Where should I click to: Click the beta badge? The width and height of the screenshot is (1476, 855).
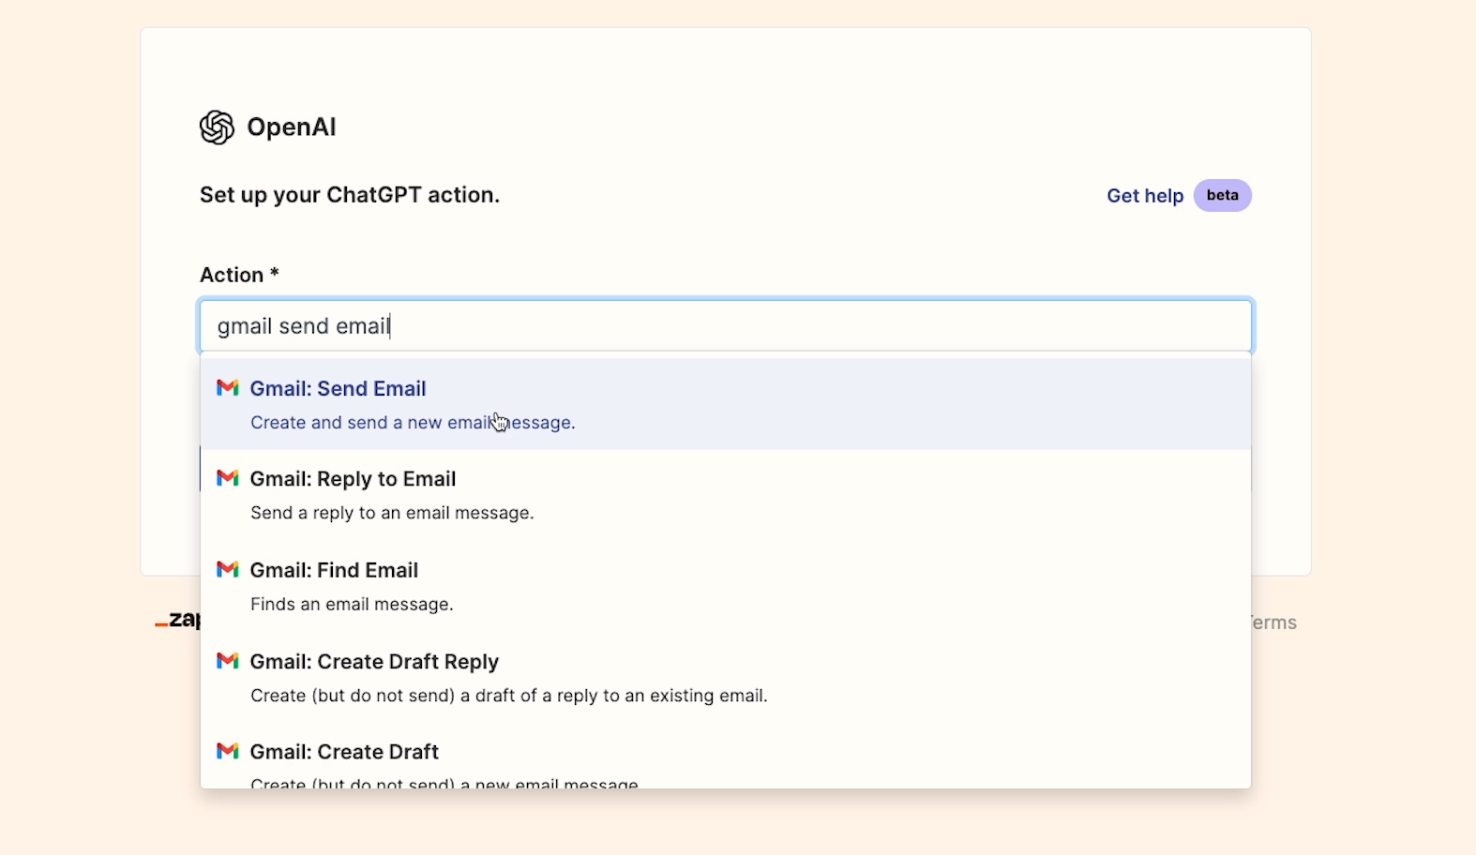pos(1222,195)
